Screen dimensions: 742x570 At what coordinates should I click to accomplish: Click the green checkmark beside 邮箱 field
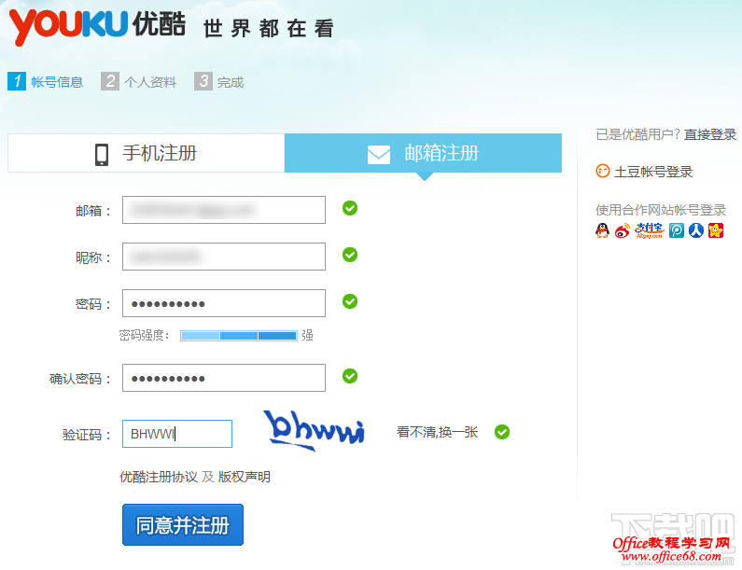[350, 208]
